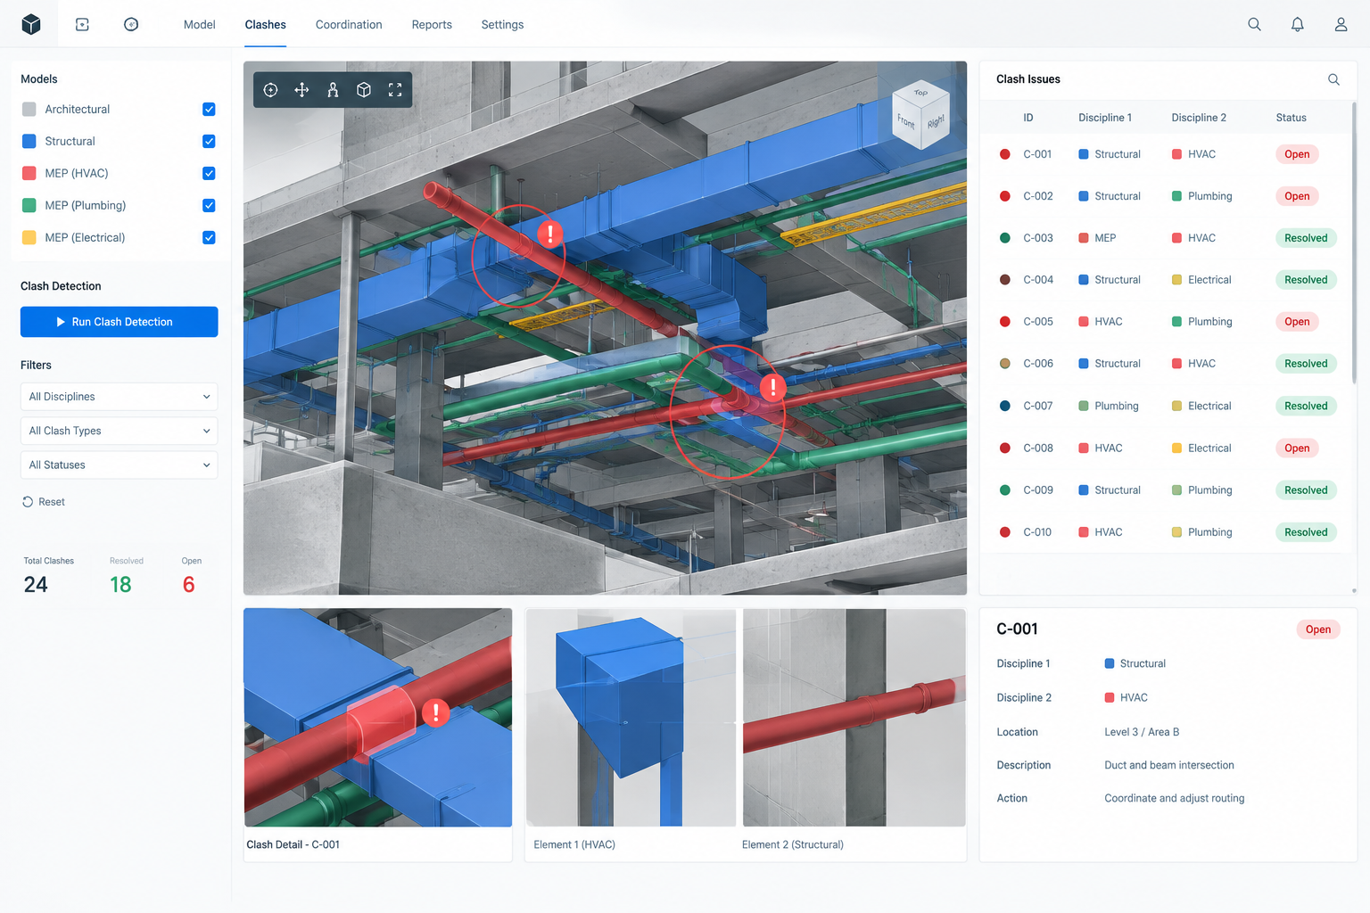Click the lower clash warning marker in viewer
The image size is (1370, 913).
tap(772, 387)
